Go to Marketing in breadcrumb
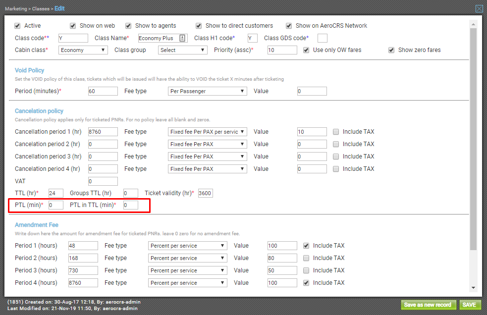487x315 pixels. pos(16,9)
